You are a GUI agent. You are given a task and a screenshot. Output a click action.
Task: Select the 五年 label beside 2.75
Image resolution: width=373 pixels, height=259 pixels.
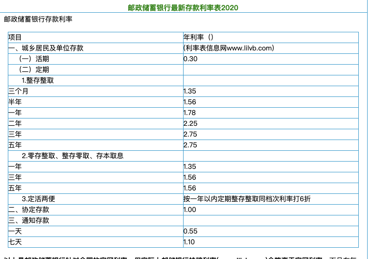pyautogui.click(x=15, y=145)
